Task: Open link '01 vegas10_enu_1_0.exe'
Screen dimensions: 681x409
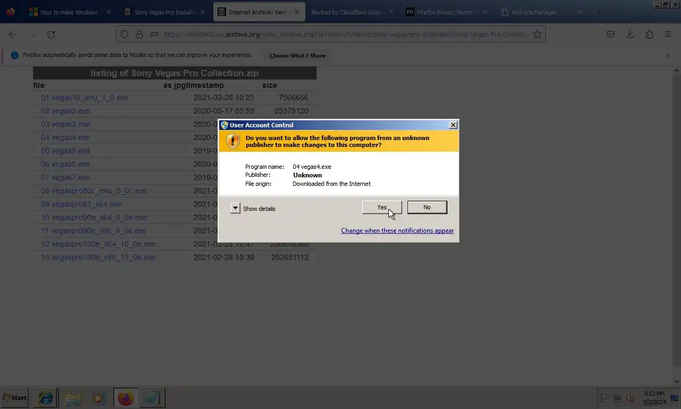Action: 85,97
